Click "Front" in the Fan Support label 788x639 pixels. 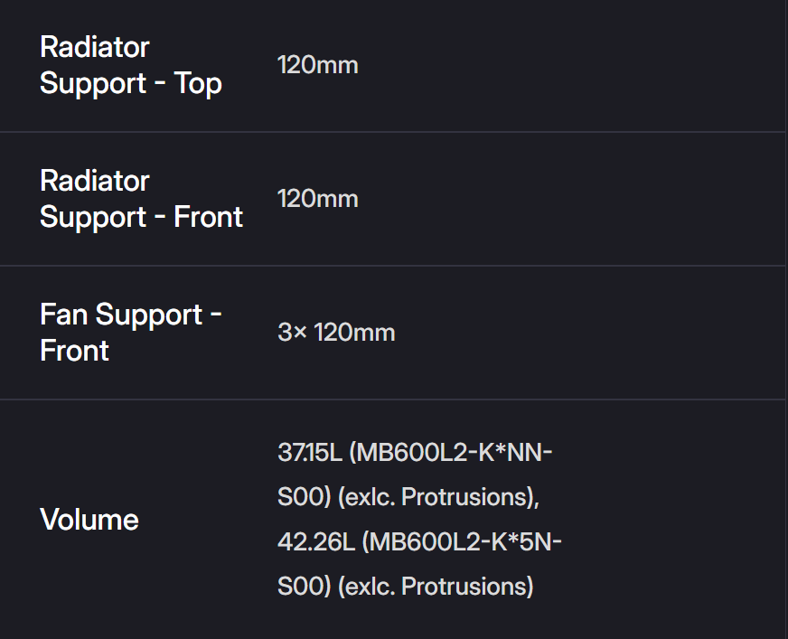(x=74, y=352)
